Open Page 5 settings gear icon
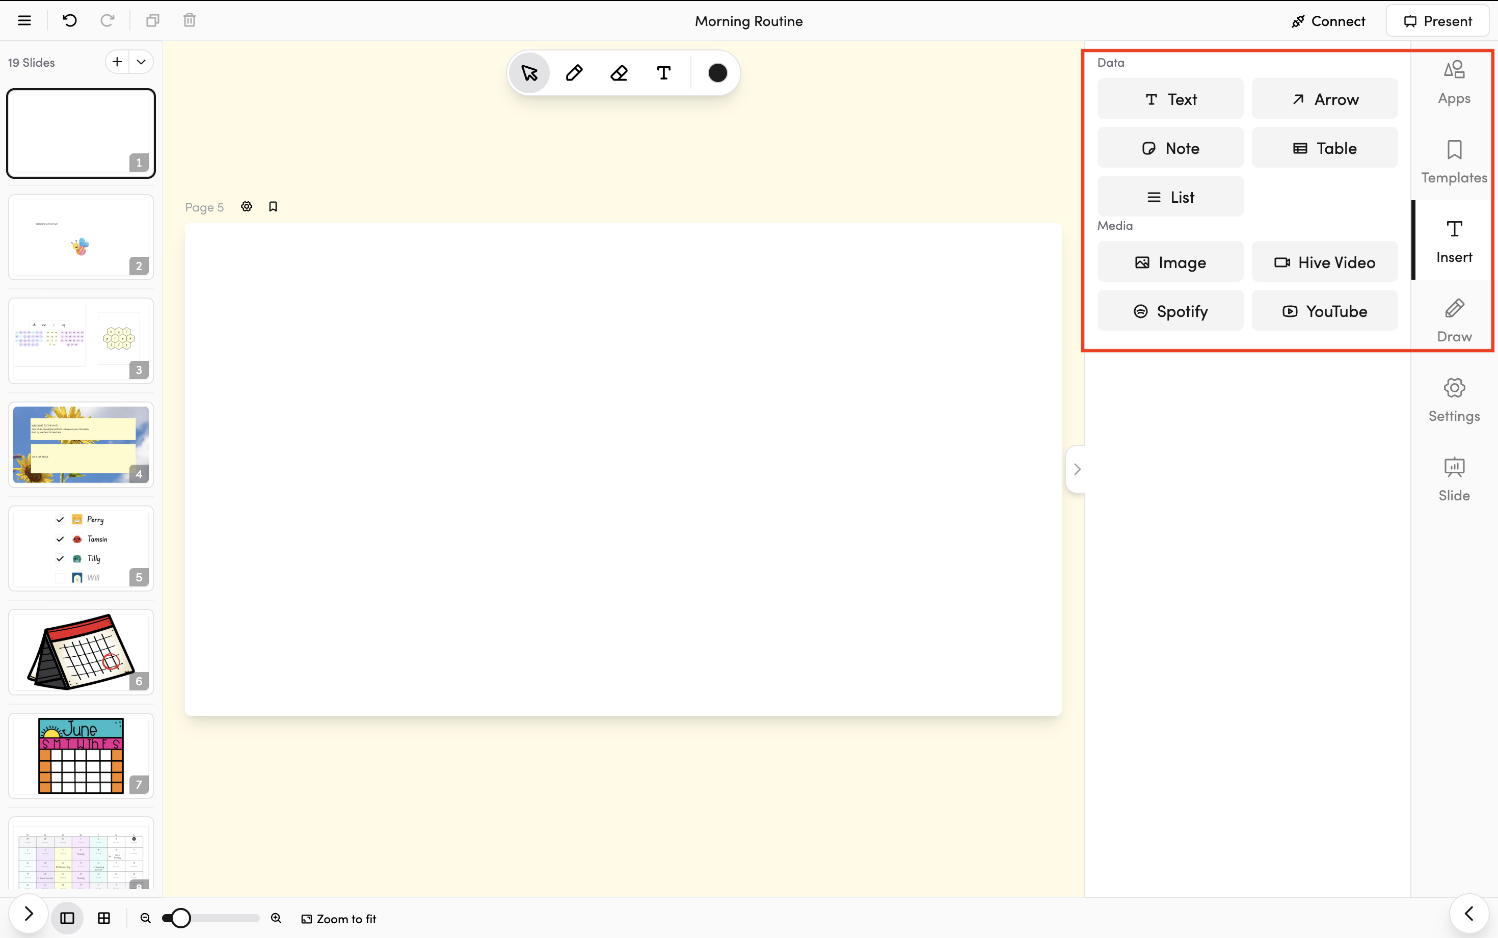Screen dimensions: 1498x938 246,206
